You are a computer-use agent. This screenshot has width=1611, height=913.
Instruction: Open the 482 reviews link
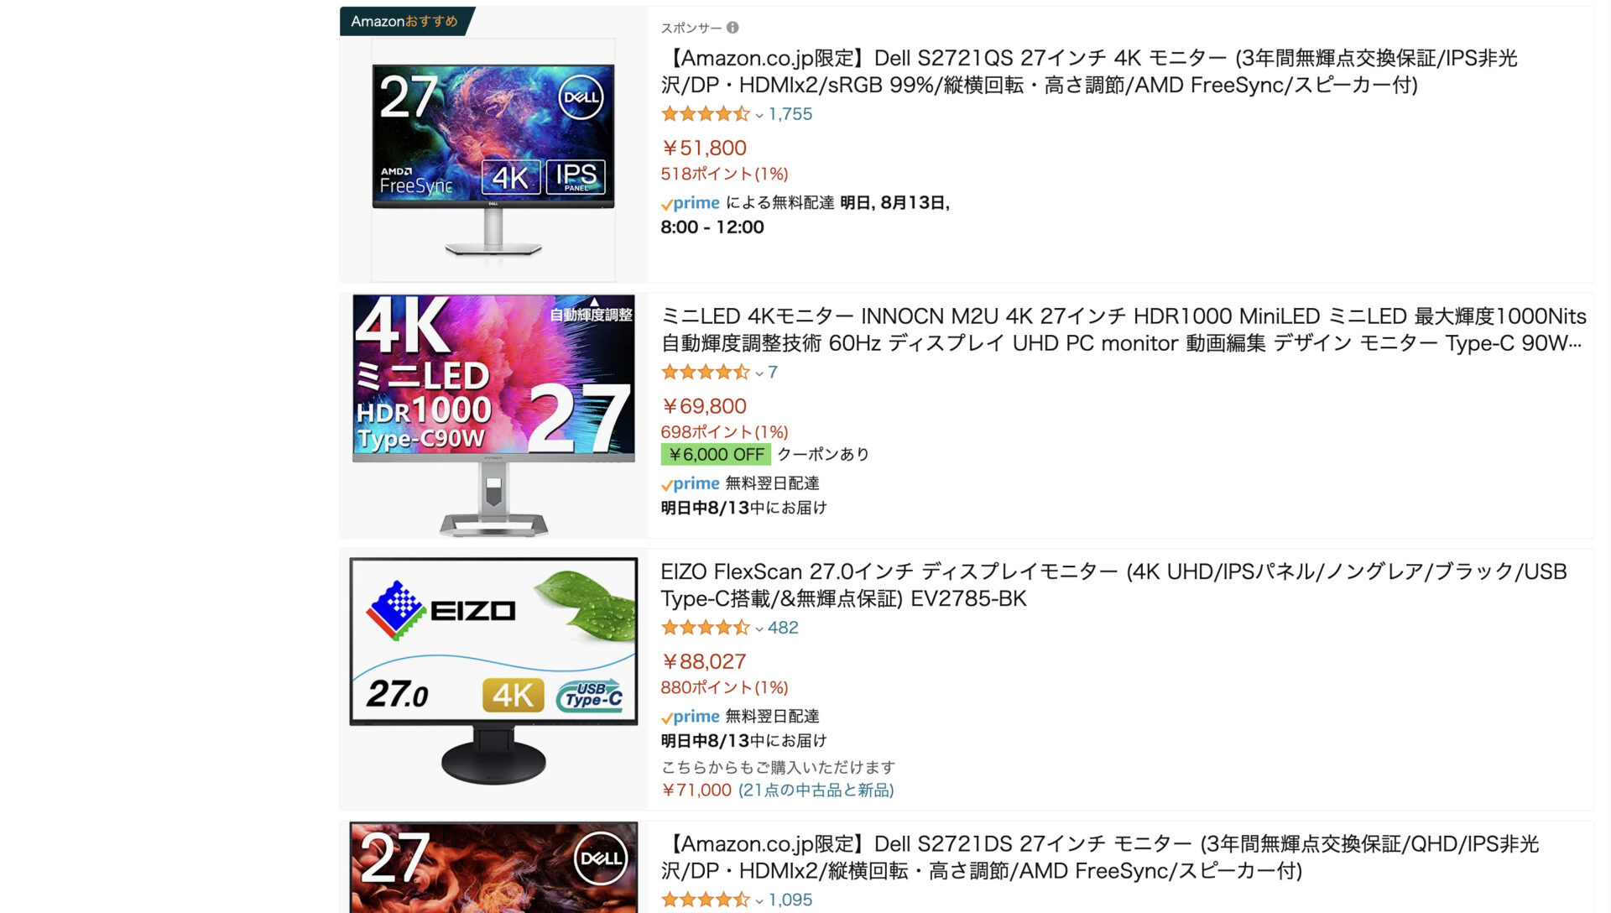click(x=783, y=628)
